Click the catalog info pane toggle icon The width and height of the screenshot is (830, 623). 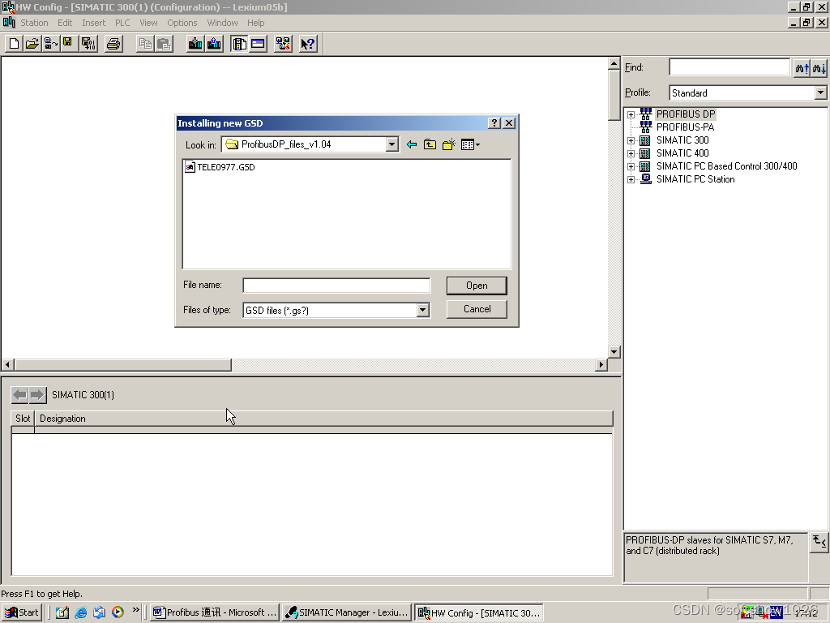[x=819, y=542]
